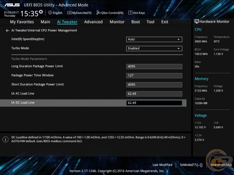The height and width of the screenshot is (175, 234).
Task: Click the EzMode exit arrow icon
Action: pyautogui.click(x=200, y=165)
